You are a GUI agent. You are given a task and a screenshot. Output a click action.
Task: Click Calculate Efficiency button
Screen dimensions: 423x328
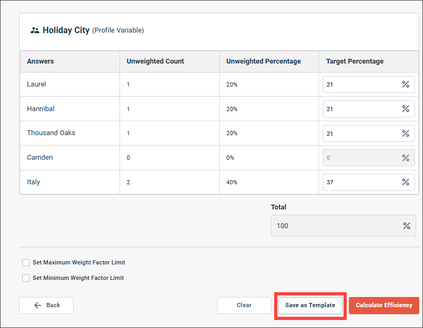(384, 306)
